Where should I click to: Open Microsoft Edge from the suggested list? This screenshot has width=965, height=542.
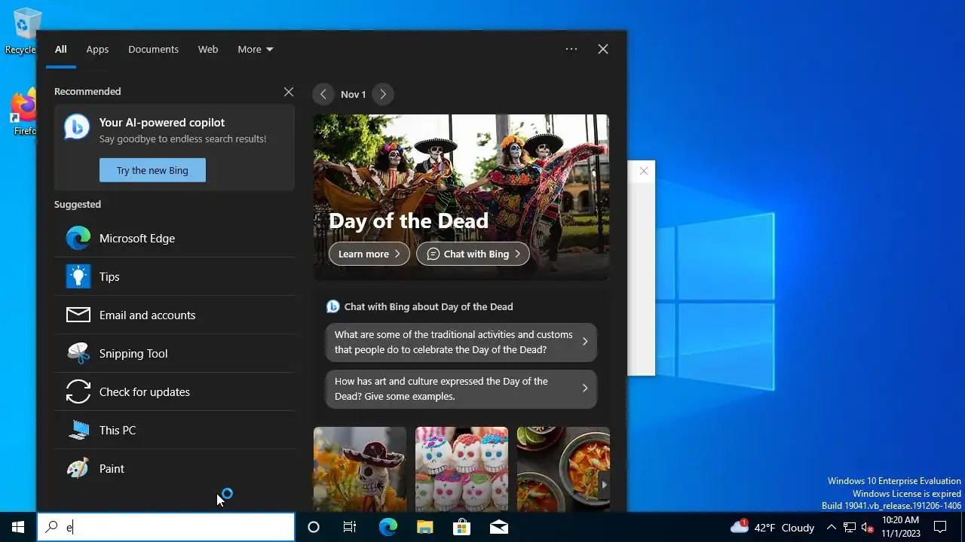click(x=174, y=238)
